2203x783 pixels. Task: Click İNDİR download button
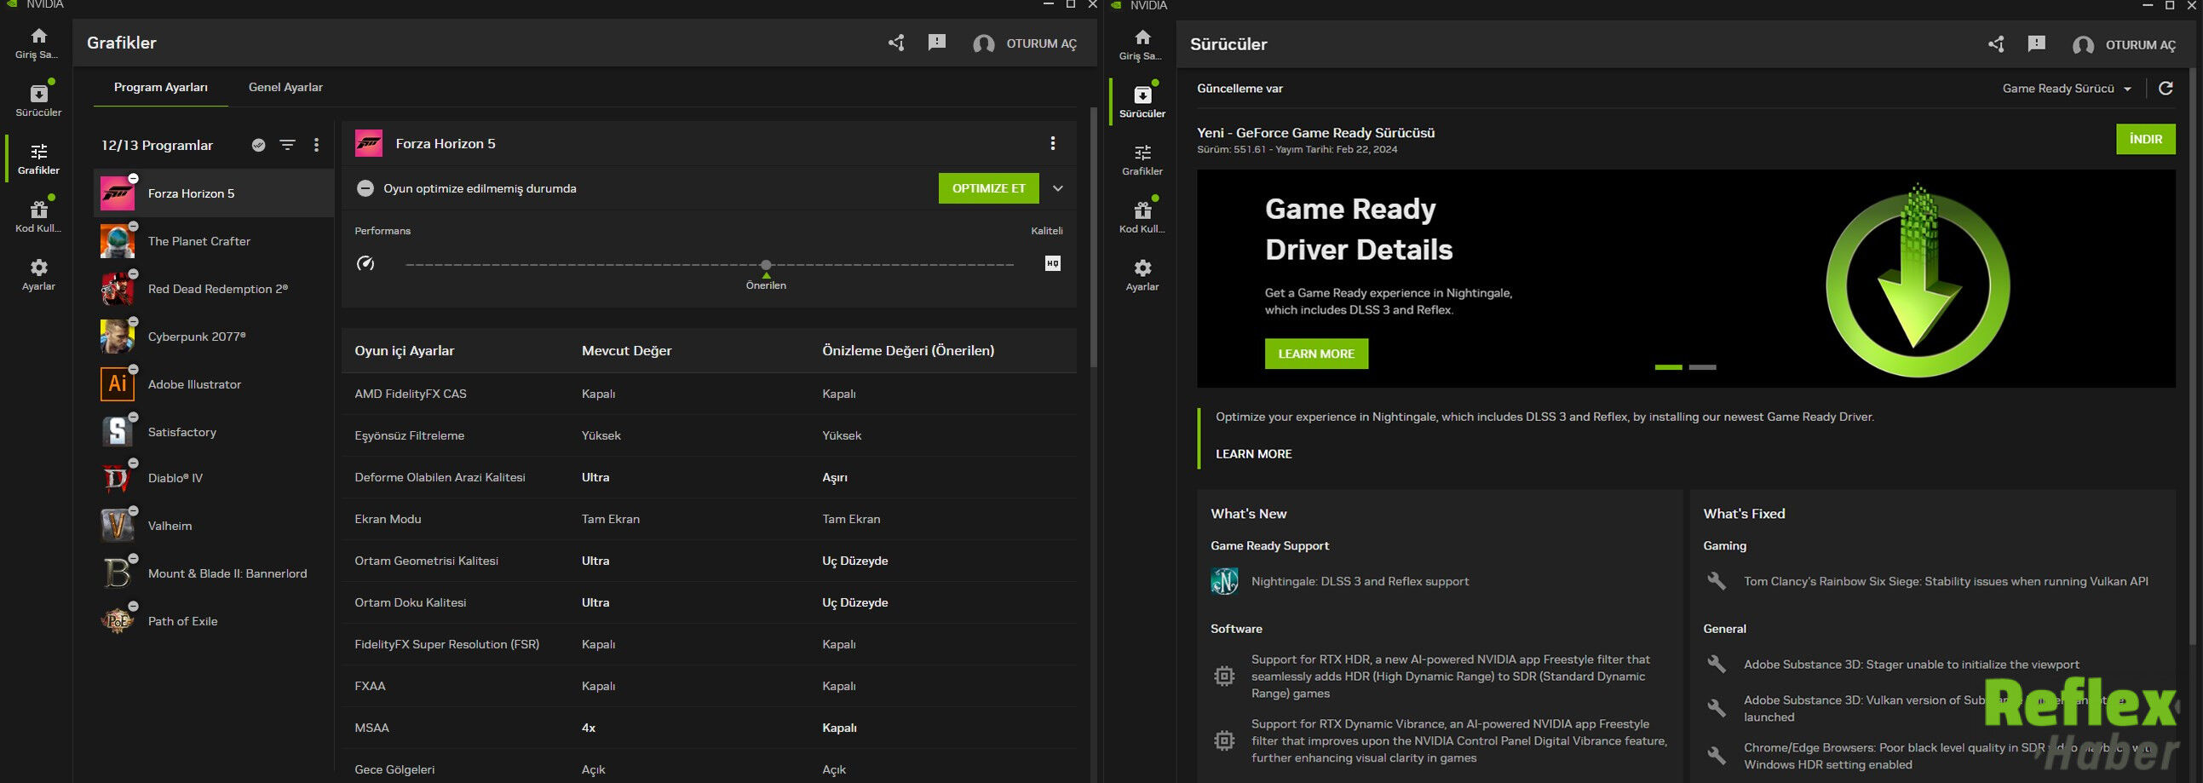pyautogui.click(x=2146, y=140)
